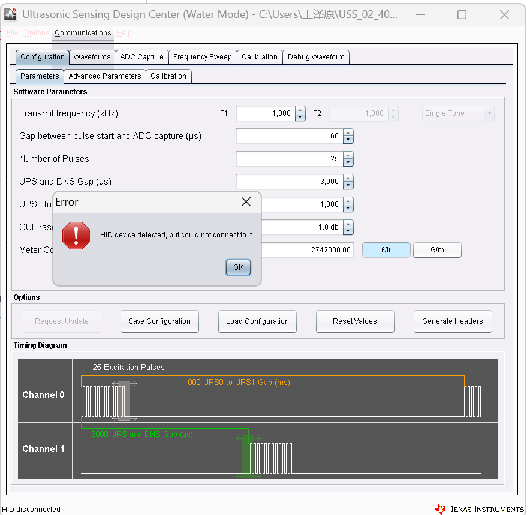Increase the F1 transmit frequency
The width and height of the screenshot is (530, 515).
click(x=300, y=110)
